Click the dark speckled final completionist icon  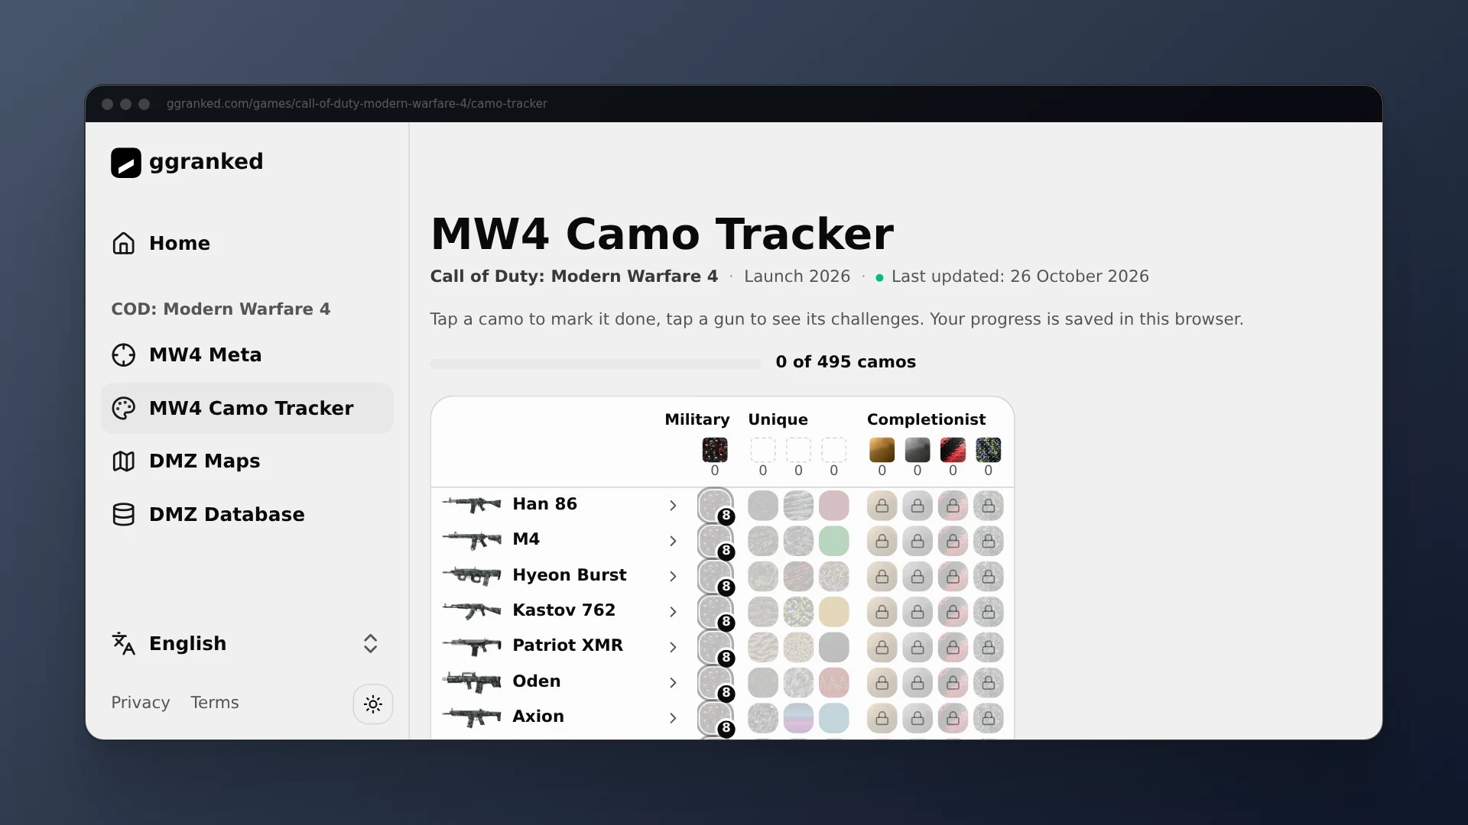989,450
